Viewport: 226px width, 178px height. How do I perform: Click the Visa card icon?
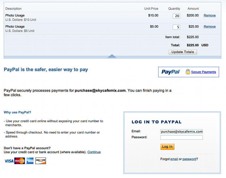9,161
